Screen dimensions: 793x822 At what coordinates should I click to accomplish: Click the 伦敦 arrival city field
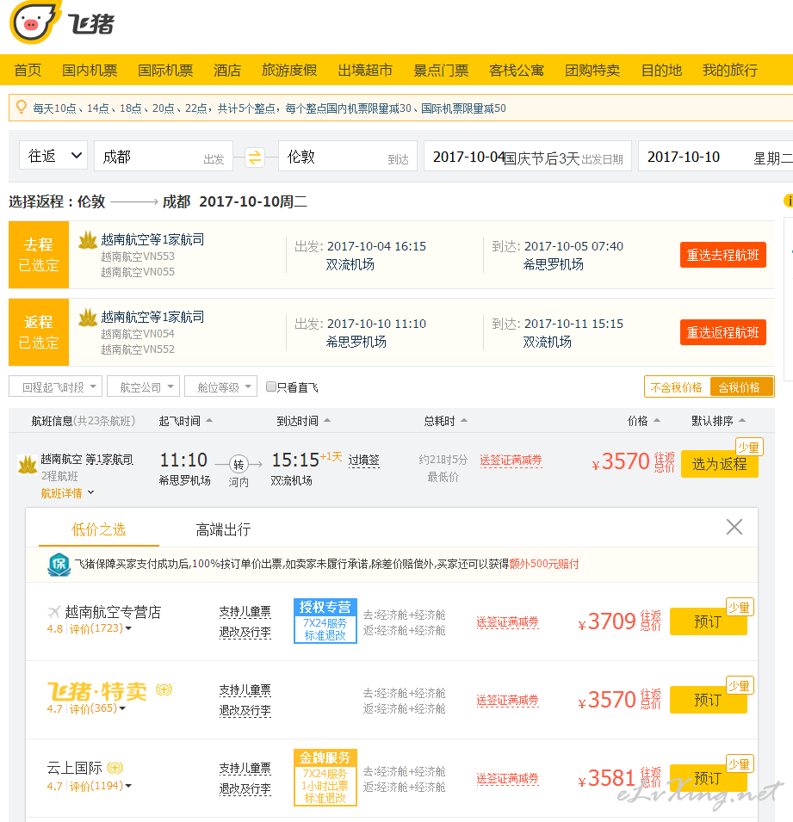(347, 156)
